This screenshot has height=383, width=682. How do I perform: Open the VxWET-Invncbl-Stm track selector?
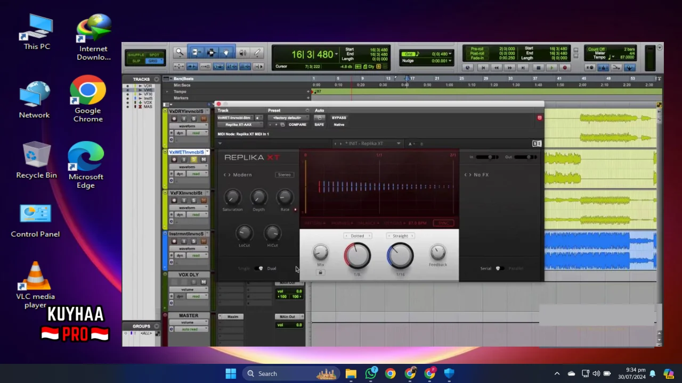pyautogui.click(x=236, y=118)
